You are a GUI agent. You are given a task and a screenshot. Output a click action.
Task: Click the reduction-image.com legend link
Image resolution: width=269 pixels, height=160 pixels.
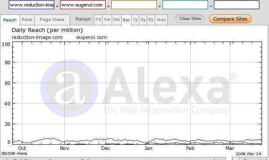37,37
